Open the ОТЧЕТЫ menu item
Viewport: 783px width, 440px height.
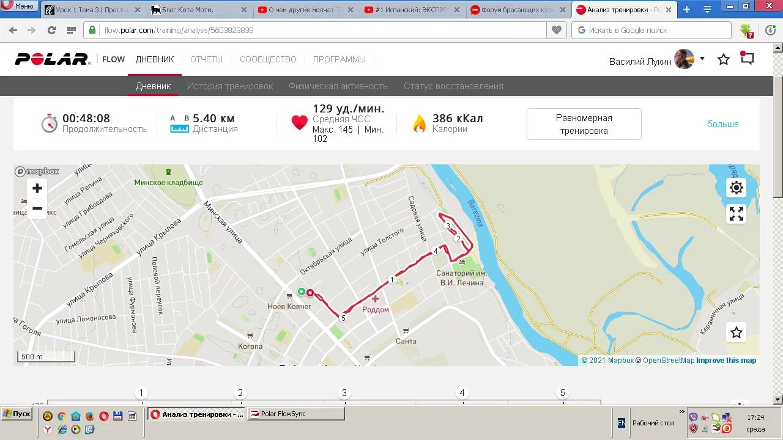click(206, 59)
